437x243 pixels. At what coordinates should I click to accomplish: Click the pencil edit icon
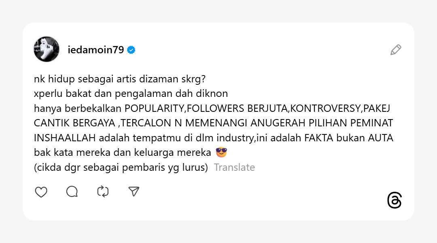(396, 50)
